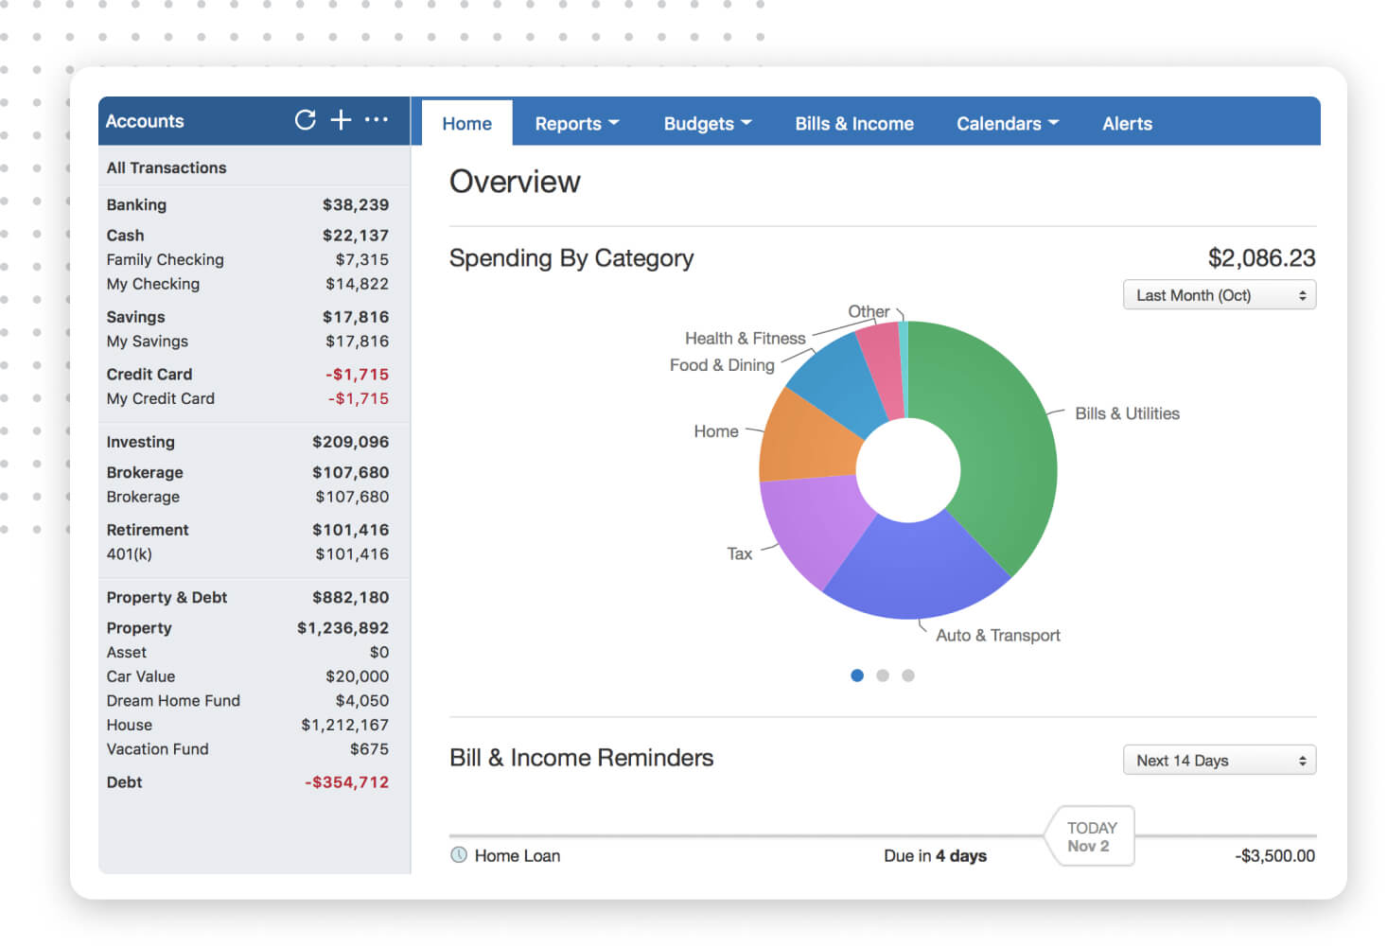Open the accounts more options ellipsis
This screenshot has width=1387, height=947.
[377, 120]
